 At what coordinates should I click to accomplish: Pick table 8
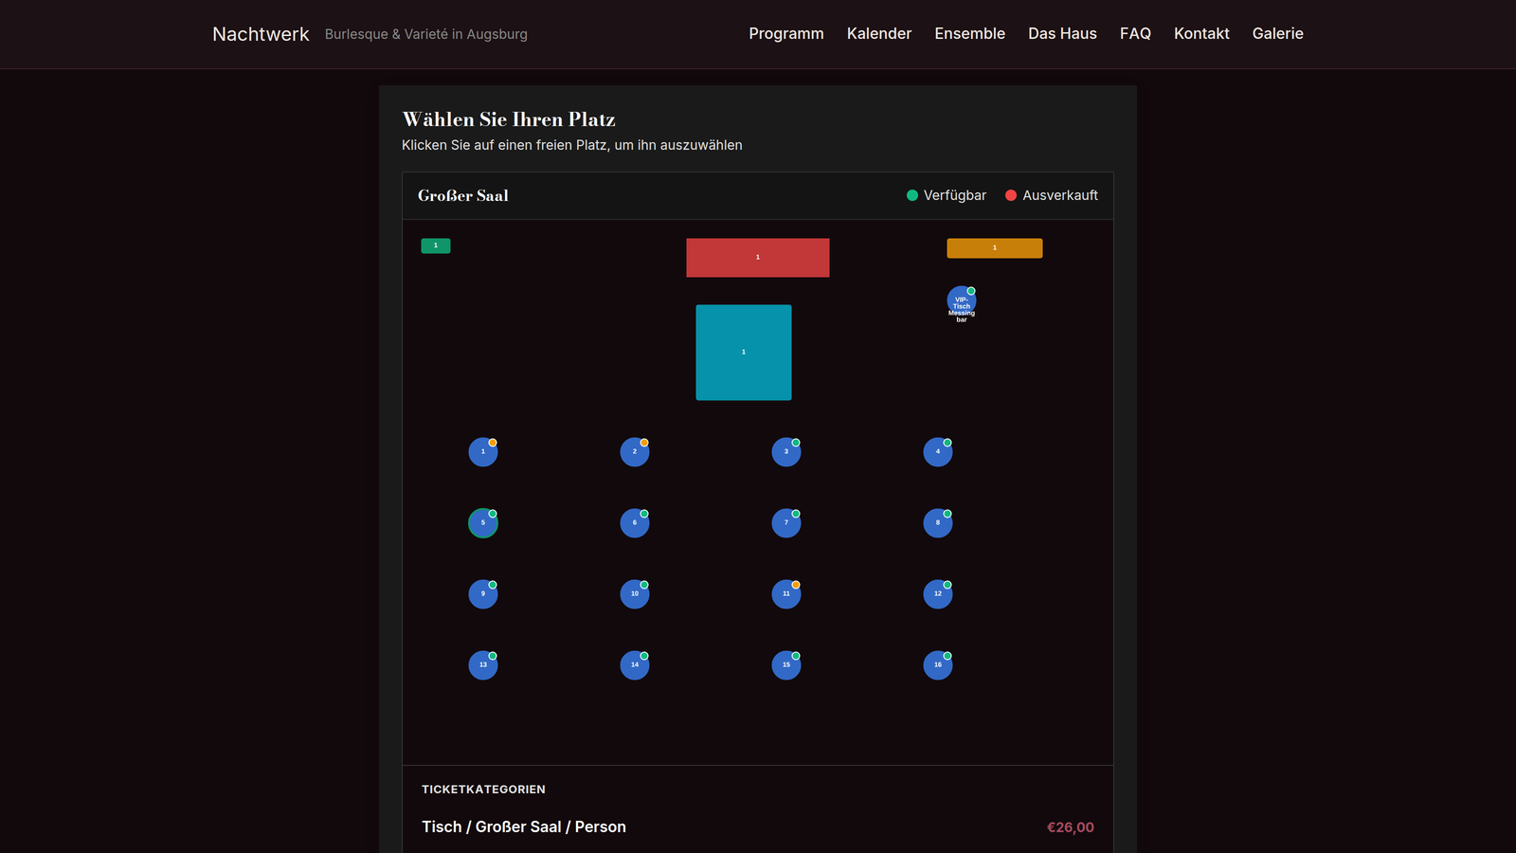point(938,523)
